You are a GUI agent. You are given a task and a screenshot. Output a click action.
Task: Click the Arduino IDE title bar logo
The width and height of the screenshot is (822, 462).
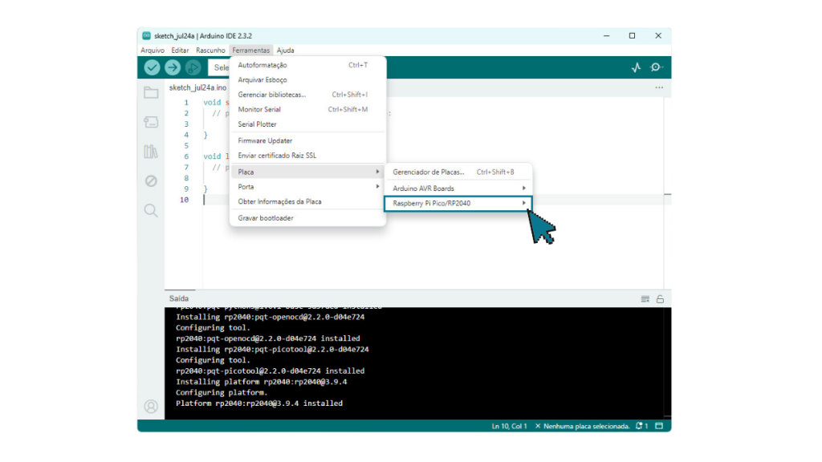146,35
